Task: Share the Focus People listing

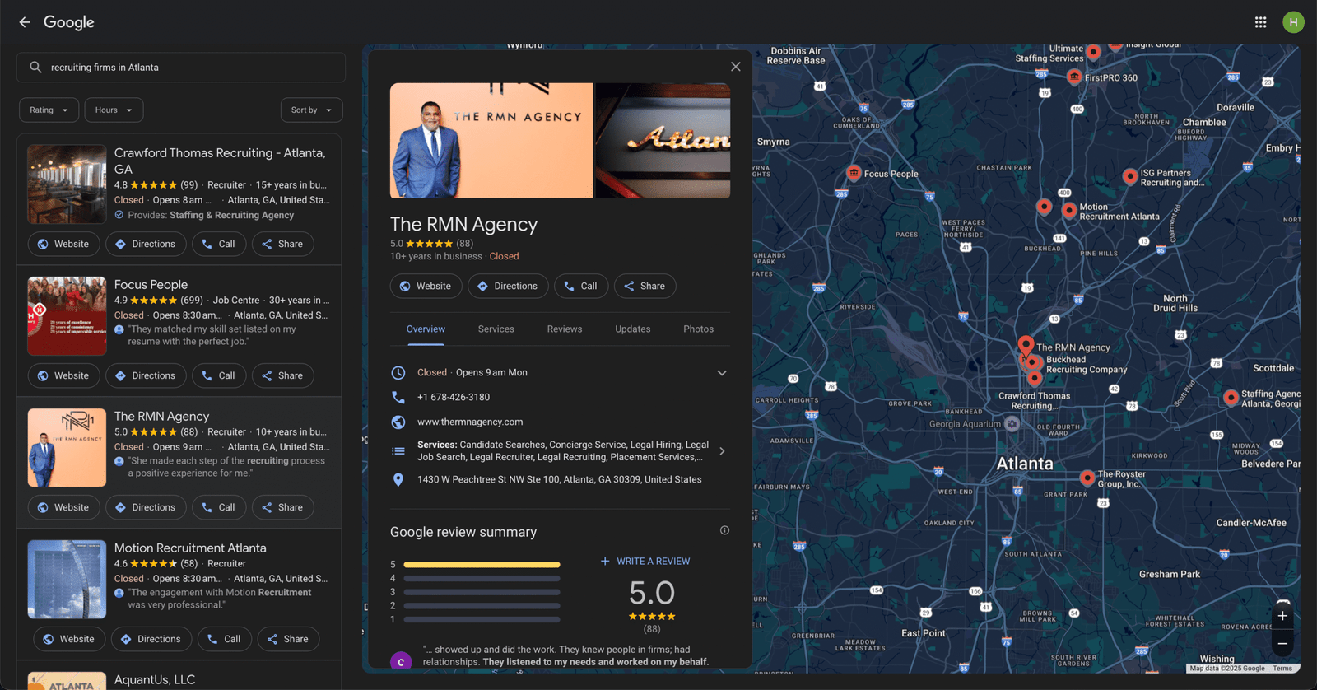Action: point(282,376)
